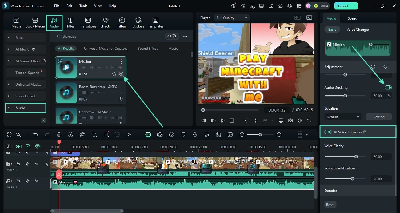Open the Export dropdown arrow
Screen dimensions: 400x213
[x=354, y=6]
